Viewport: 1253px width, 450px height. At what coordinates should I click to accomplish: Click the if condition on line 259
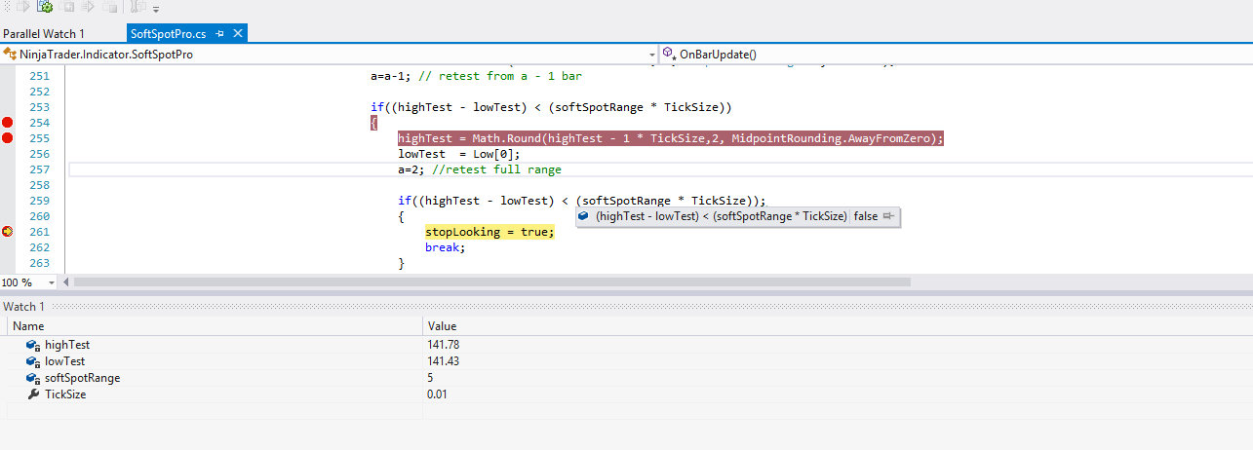pyautogui.click(x=582, y=201)
